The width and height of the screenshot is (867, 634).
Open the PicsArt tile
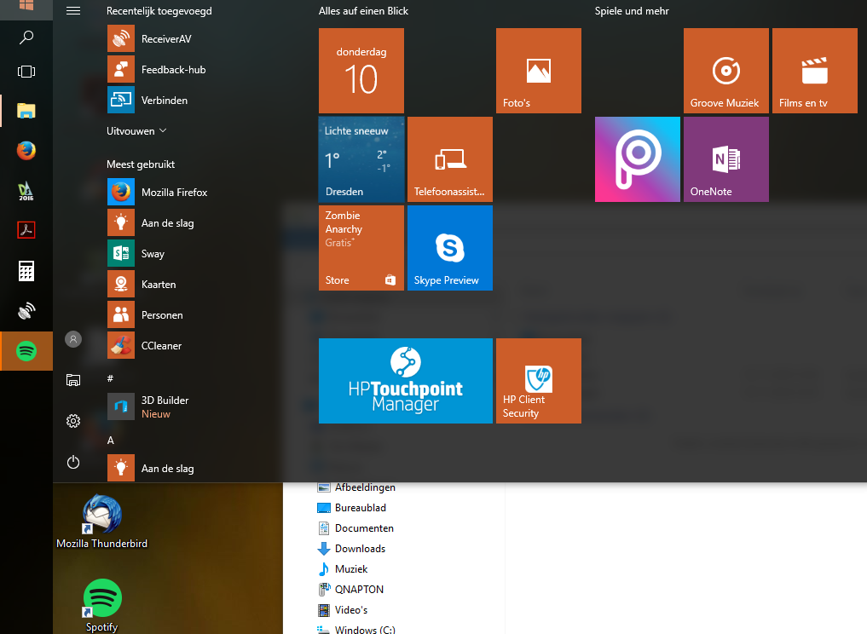point(638,159)
